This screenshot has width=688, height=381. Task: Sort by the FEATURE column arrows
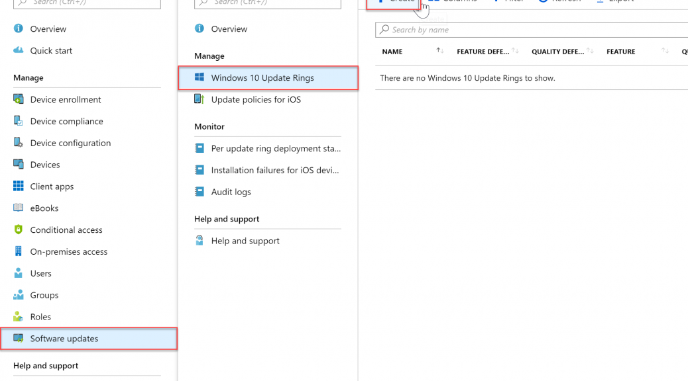tap(665, 51)
